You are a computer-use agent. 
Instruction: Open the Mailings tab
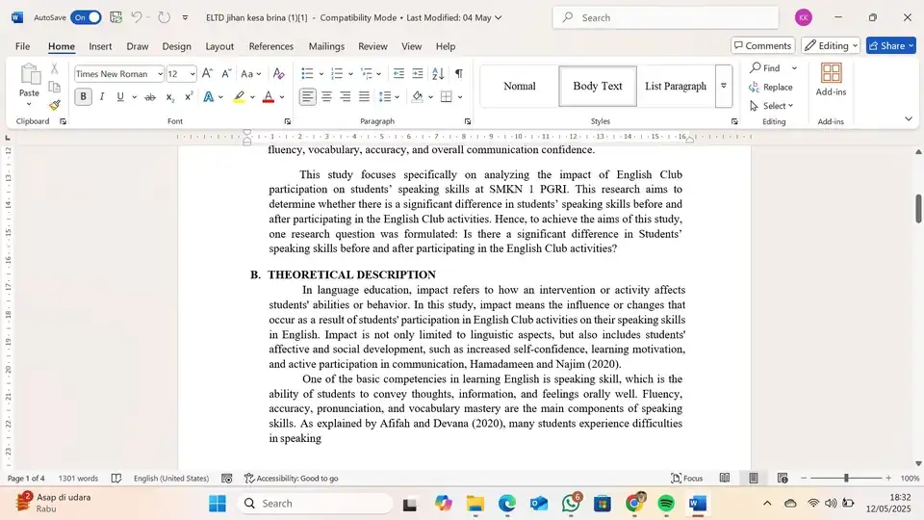point(326,46)
